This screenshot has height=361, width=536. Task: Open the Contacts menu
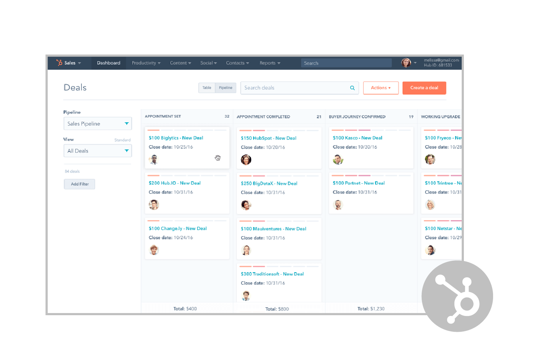[x=237, y=63]
